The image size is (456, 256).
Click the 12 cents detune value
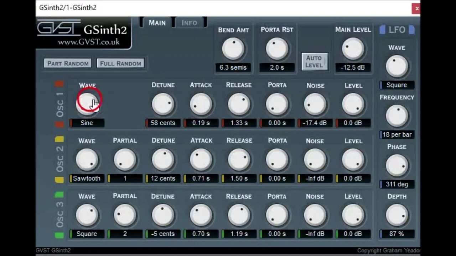pyautogui.click(x=163, y=178)
